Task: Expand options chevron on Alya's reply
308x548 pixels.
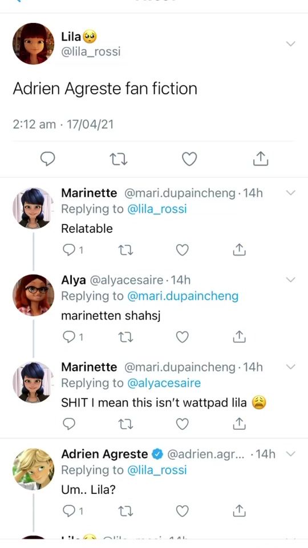Action: tap(290, 280)
